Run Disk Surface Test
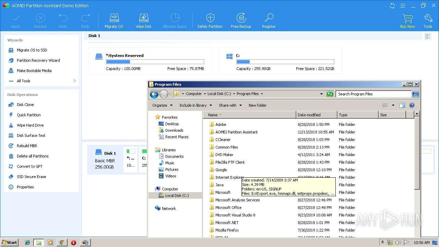The height and width of the screenshot is (247, 439). (x=31, y=136)
